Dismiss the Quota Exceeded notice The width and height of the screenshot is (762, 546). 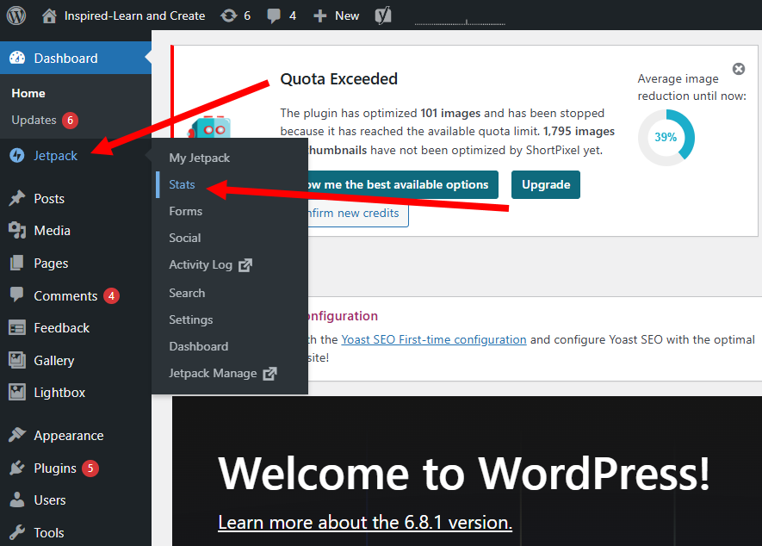coord(739,69)
